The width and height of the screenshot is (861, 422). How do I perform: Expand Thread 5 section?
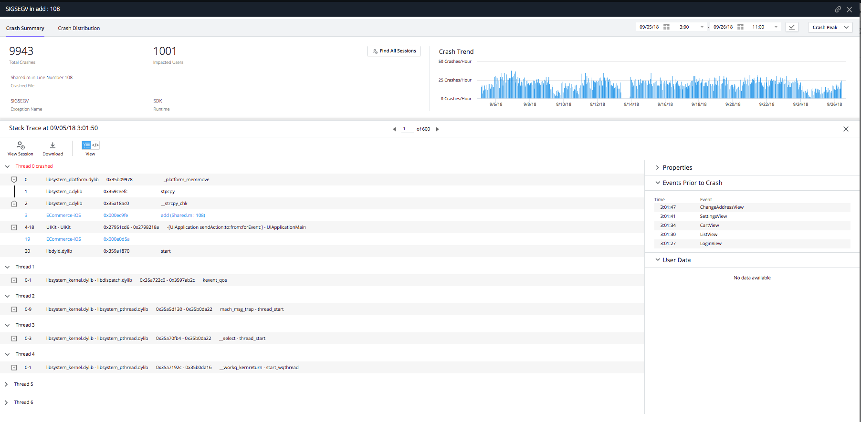(x=6, y=384)
